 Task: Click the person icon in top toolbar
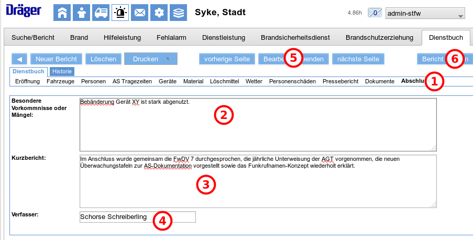(81, 12)
